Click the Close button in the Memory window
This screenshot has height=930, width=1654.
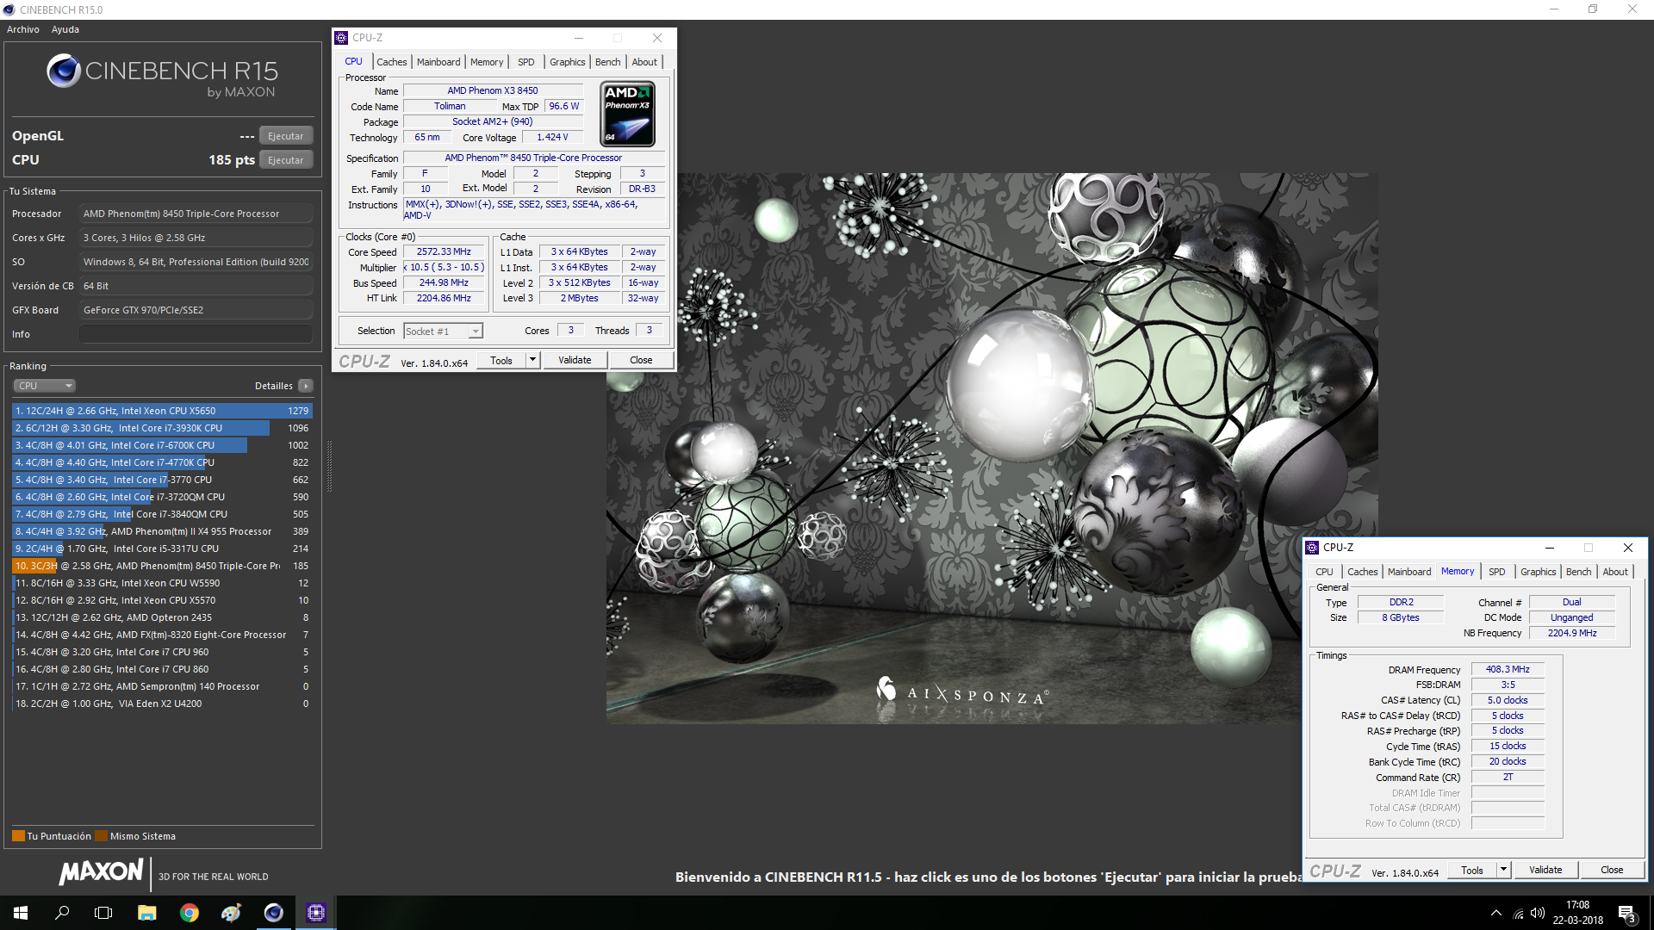pos(1612,870)
